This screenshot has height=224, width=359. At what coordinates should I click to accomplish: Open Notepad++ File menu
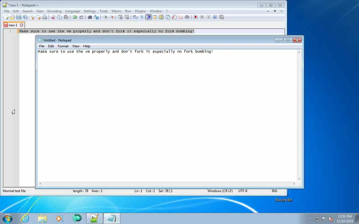click(6, 11)
